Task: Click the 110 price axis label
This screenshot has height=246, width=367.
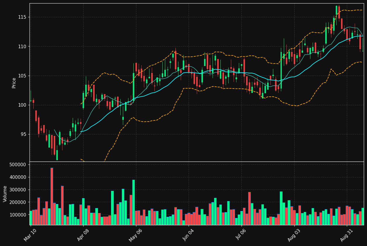Action: (x=22, y=46)
